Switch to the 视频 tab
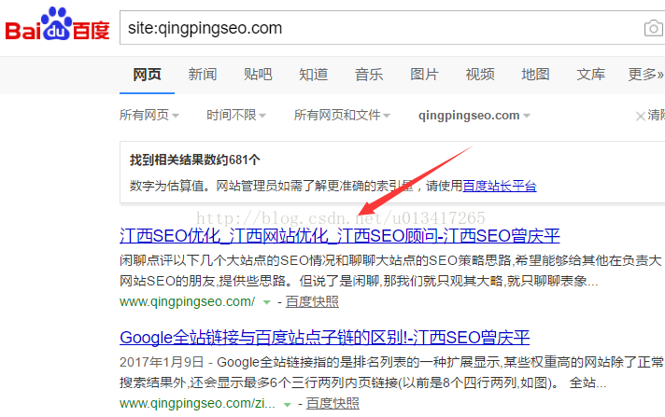665x417 pixels. 480,75
